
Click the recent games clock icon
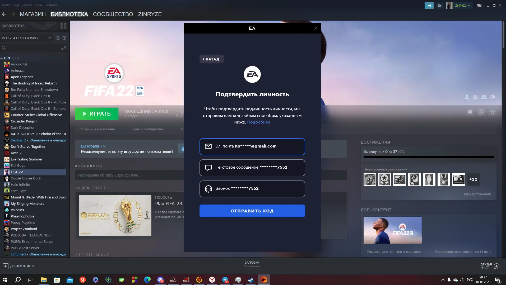[x=58, y=38]
